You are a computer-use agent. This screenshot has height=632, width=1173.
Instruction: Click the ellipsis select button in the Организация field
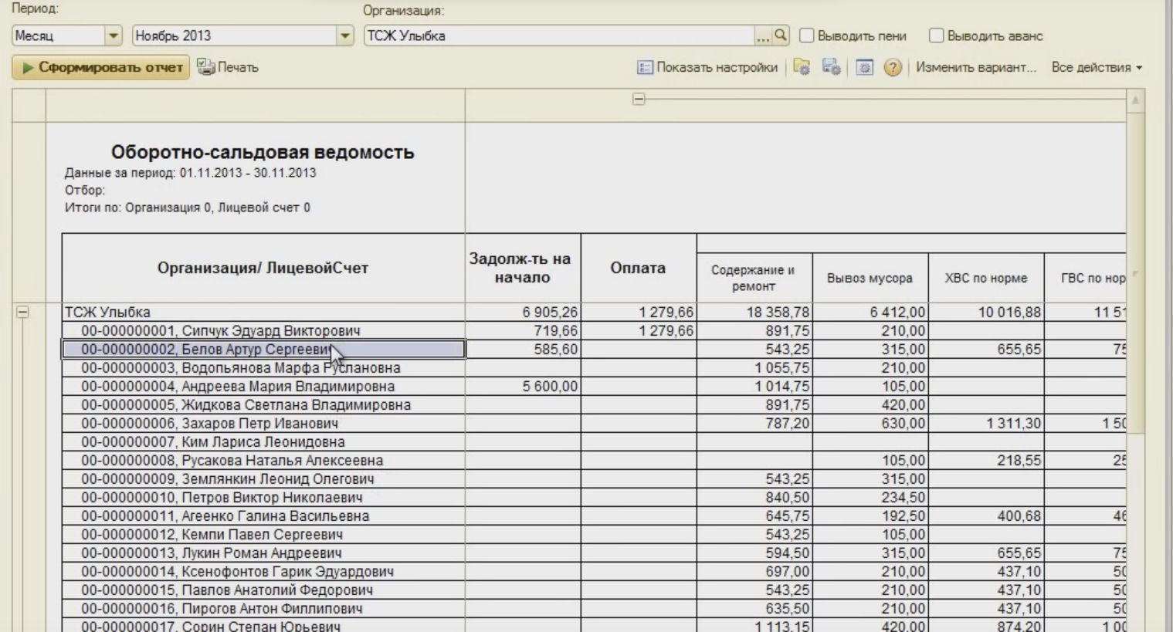click(x=764, y=35)
